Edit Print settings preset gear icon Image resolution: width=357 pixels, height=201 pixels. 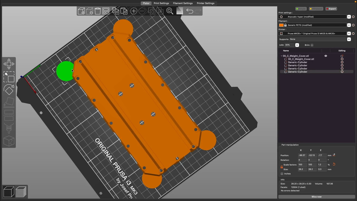coord(353,17)
